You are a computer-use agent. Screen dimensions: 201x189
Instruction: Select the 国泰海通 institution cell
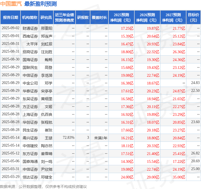coord(30,161)
